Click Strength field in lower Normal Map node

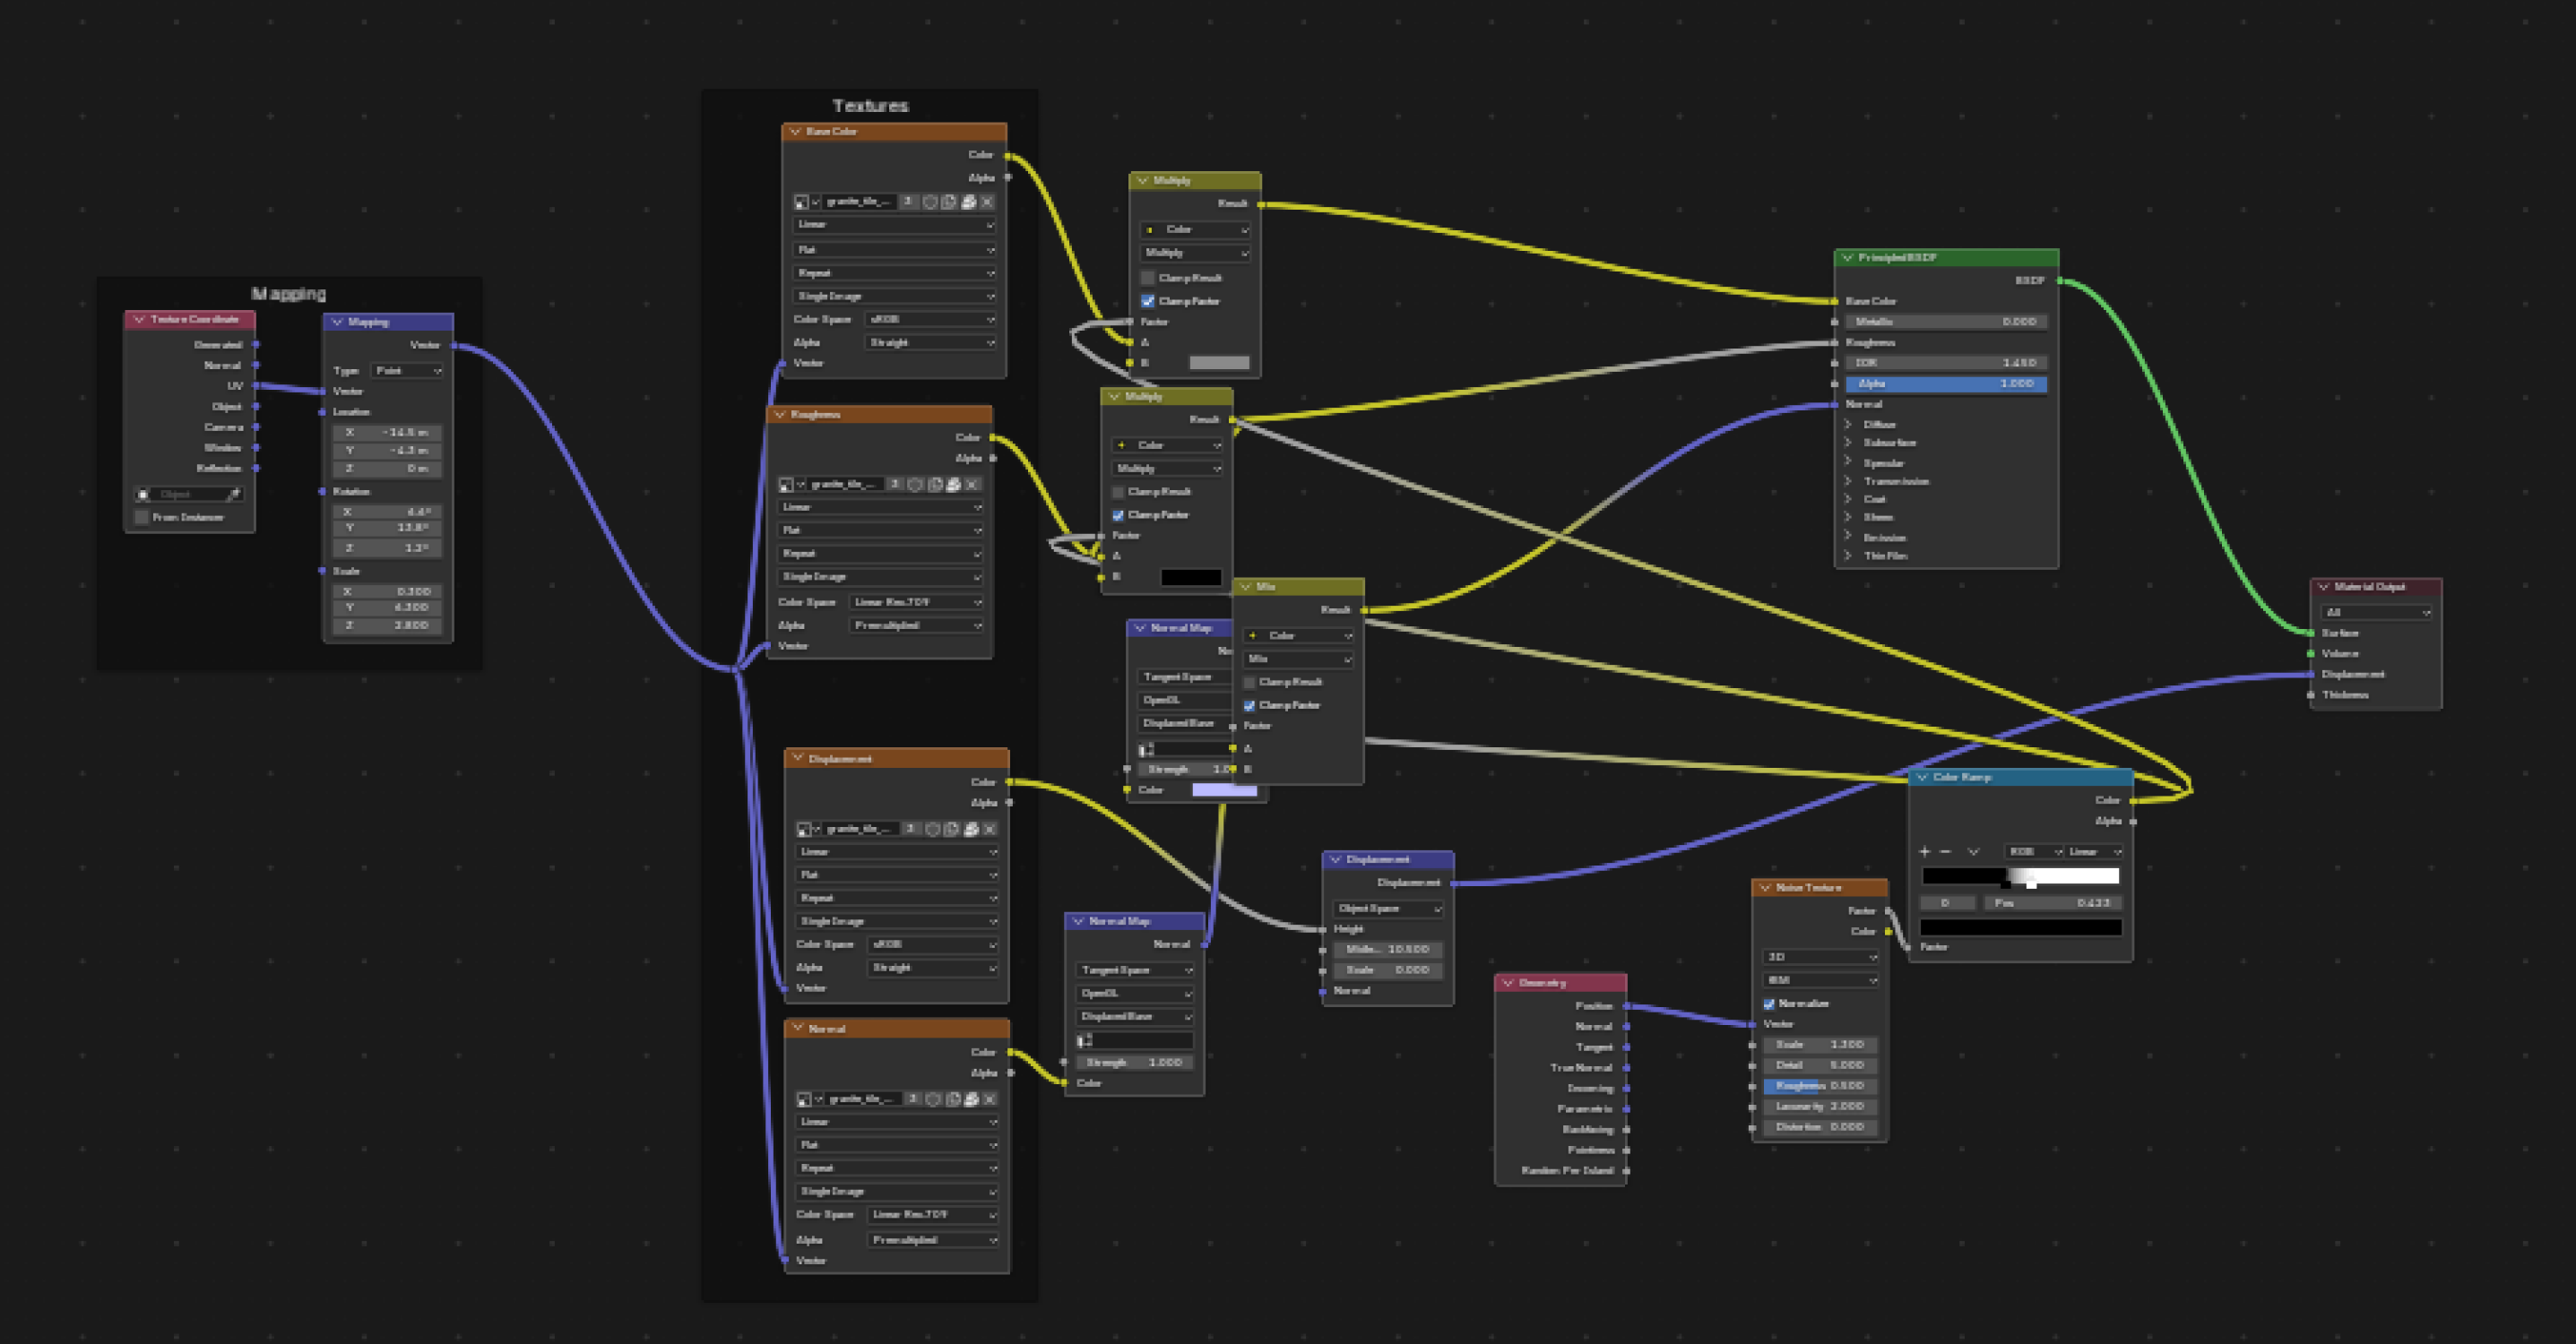click(x=1135, y=1063)
